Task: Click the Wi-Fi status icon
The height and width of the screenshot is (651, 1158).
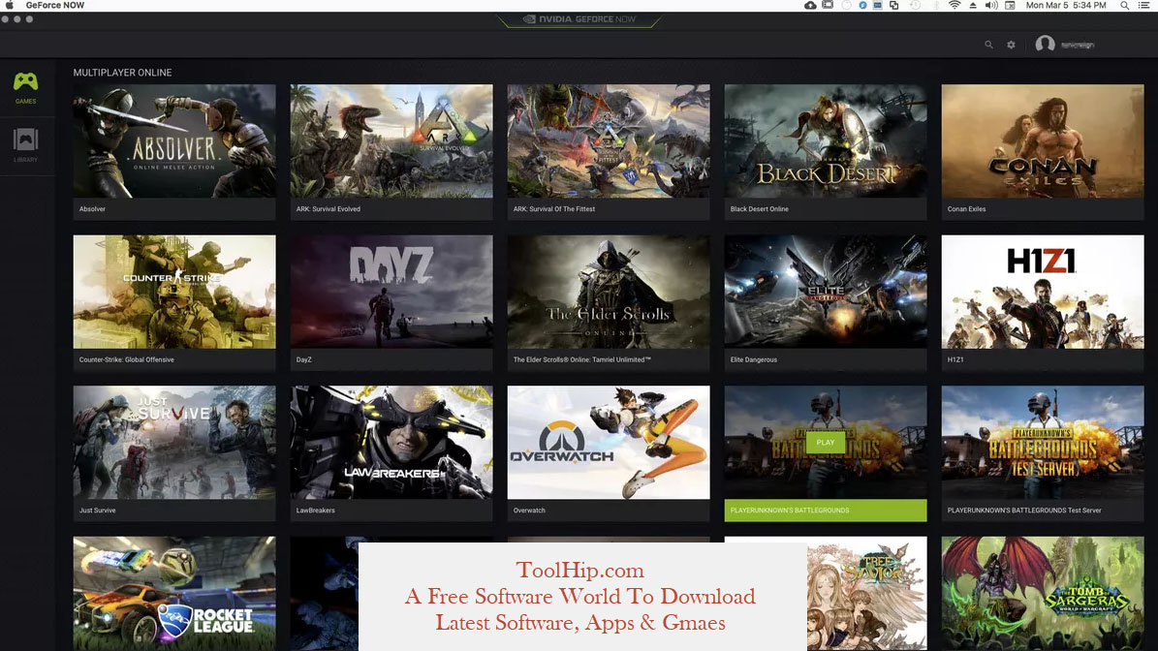Action: pos(955,5)
